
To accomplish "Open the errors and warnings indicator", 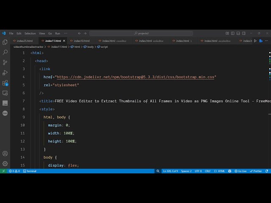I will click(14, 171).
